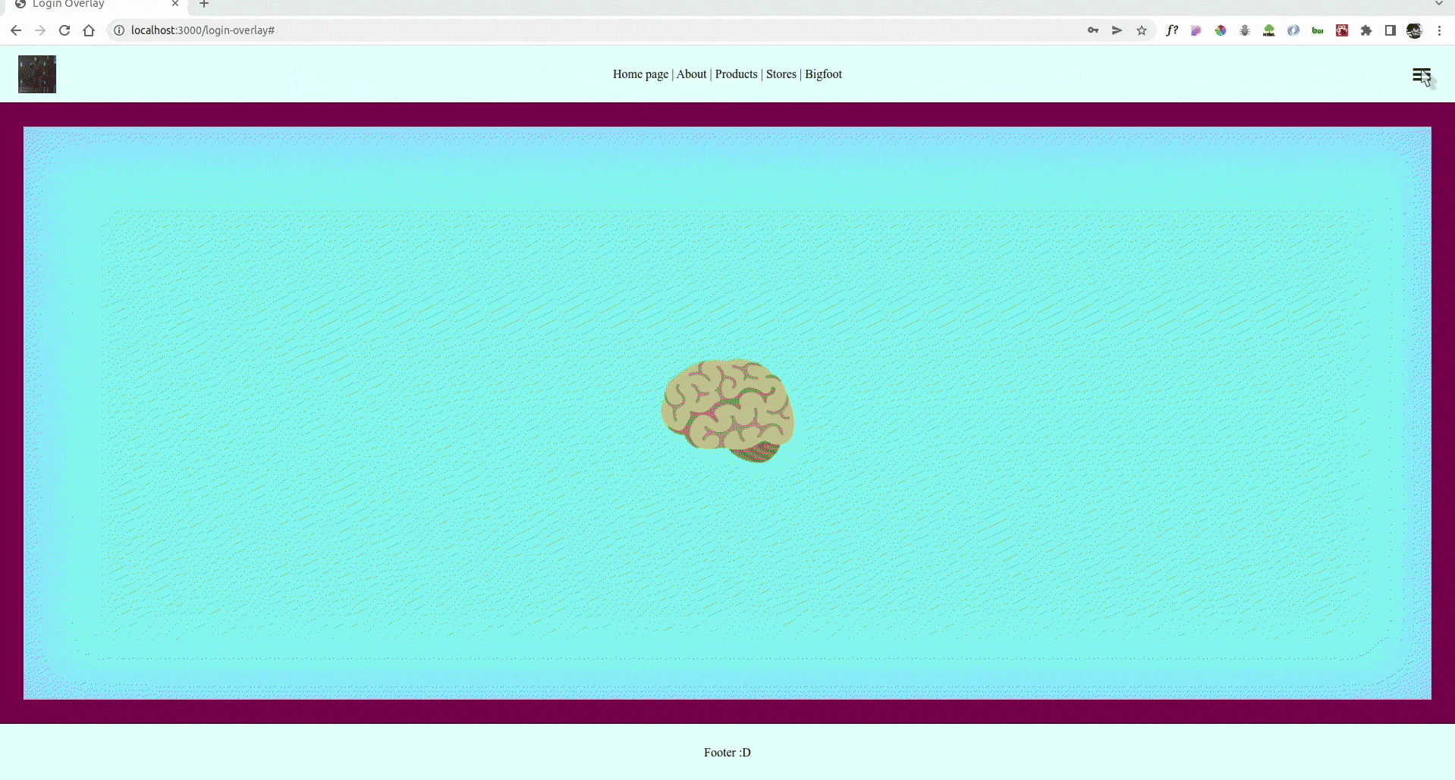
Task: Open the About navigation link
Action: (691, 74)
